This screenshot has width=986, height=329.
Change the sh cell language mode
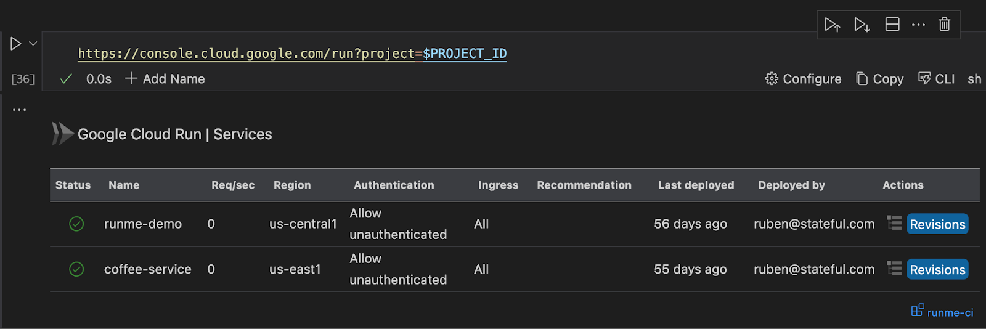[974, 79]
